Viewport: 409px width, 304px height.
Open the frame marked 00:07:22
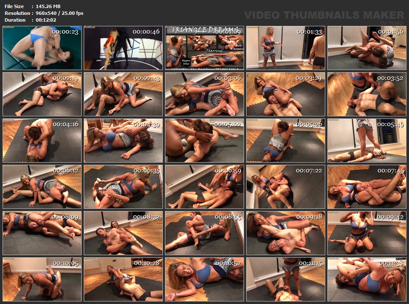[x=285, y=187]
